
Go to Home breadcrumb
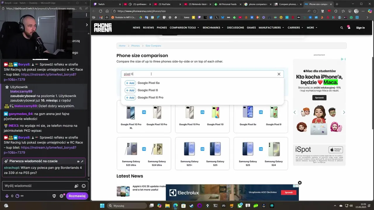point(122,46)
